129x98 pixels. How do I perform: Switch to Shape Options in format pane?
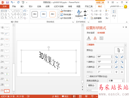point(91,33)
